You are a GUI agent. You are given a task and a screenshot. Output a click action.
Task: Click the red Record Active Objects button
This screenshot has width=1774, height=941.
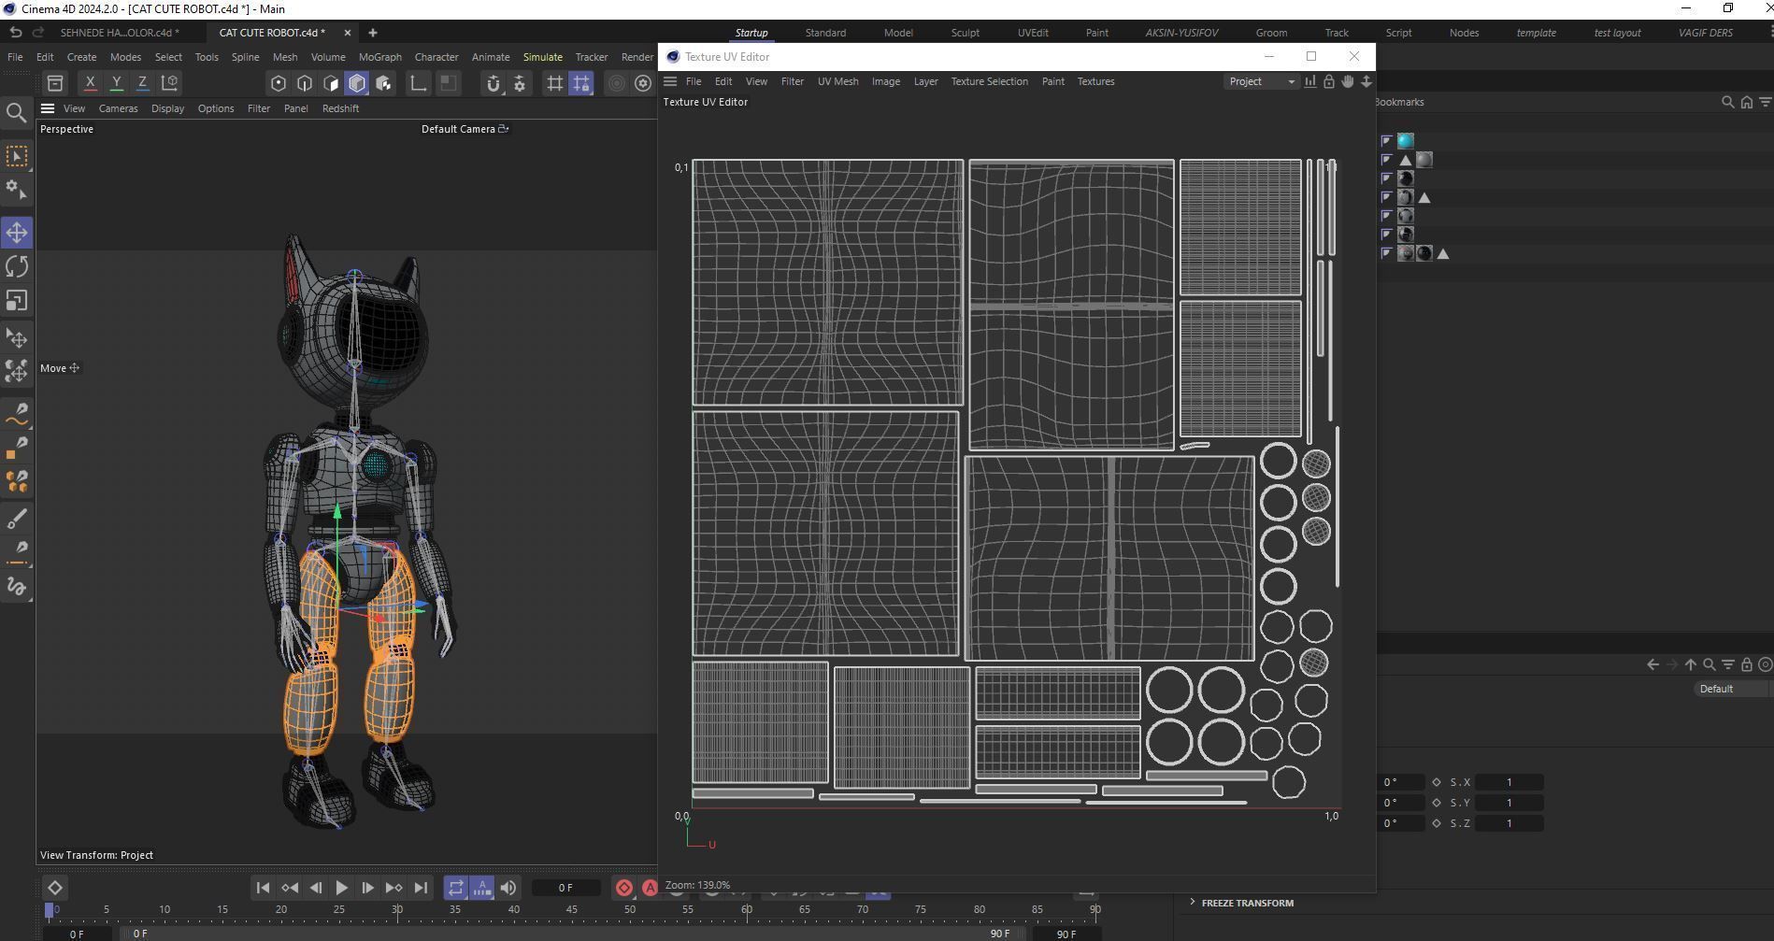pos(624,888)
